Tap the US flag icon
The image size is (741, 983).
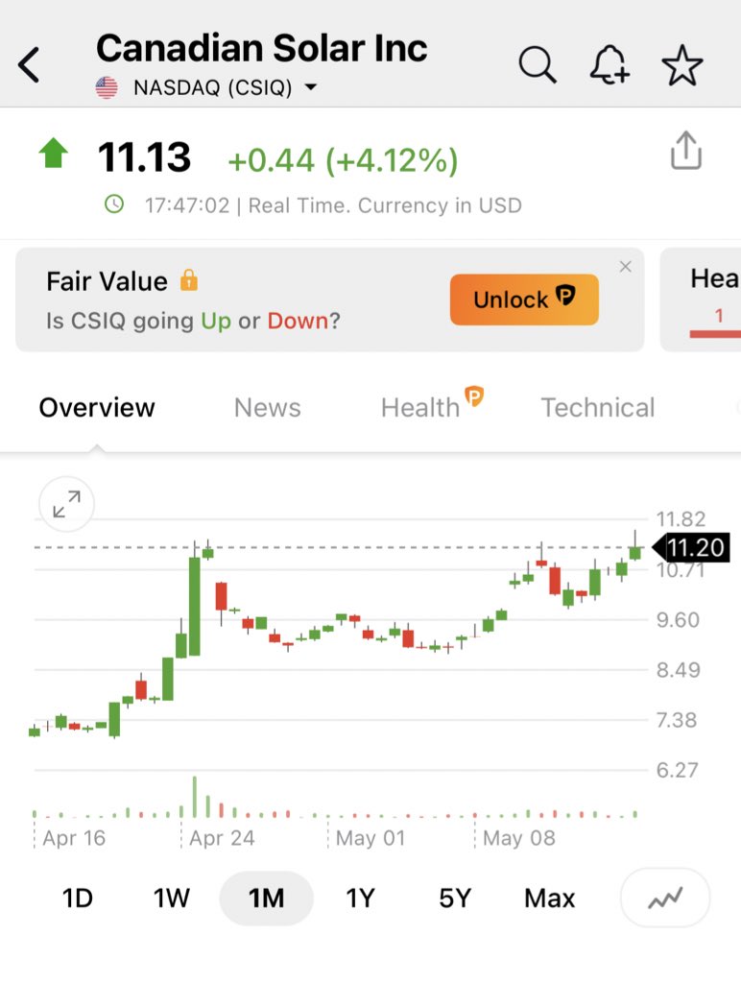tap(107, 87)
